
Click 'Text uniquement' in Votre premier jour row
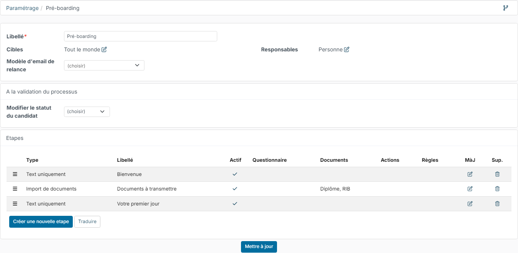pyautogui.click(x=46, y=204)
